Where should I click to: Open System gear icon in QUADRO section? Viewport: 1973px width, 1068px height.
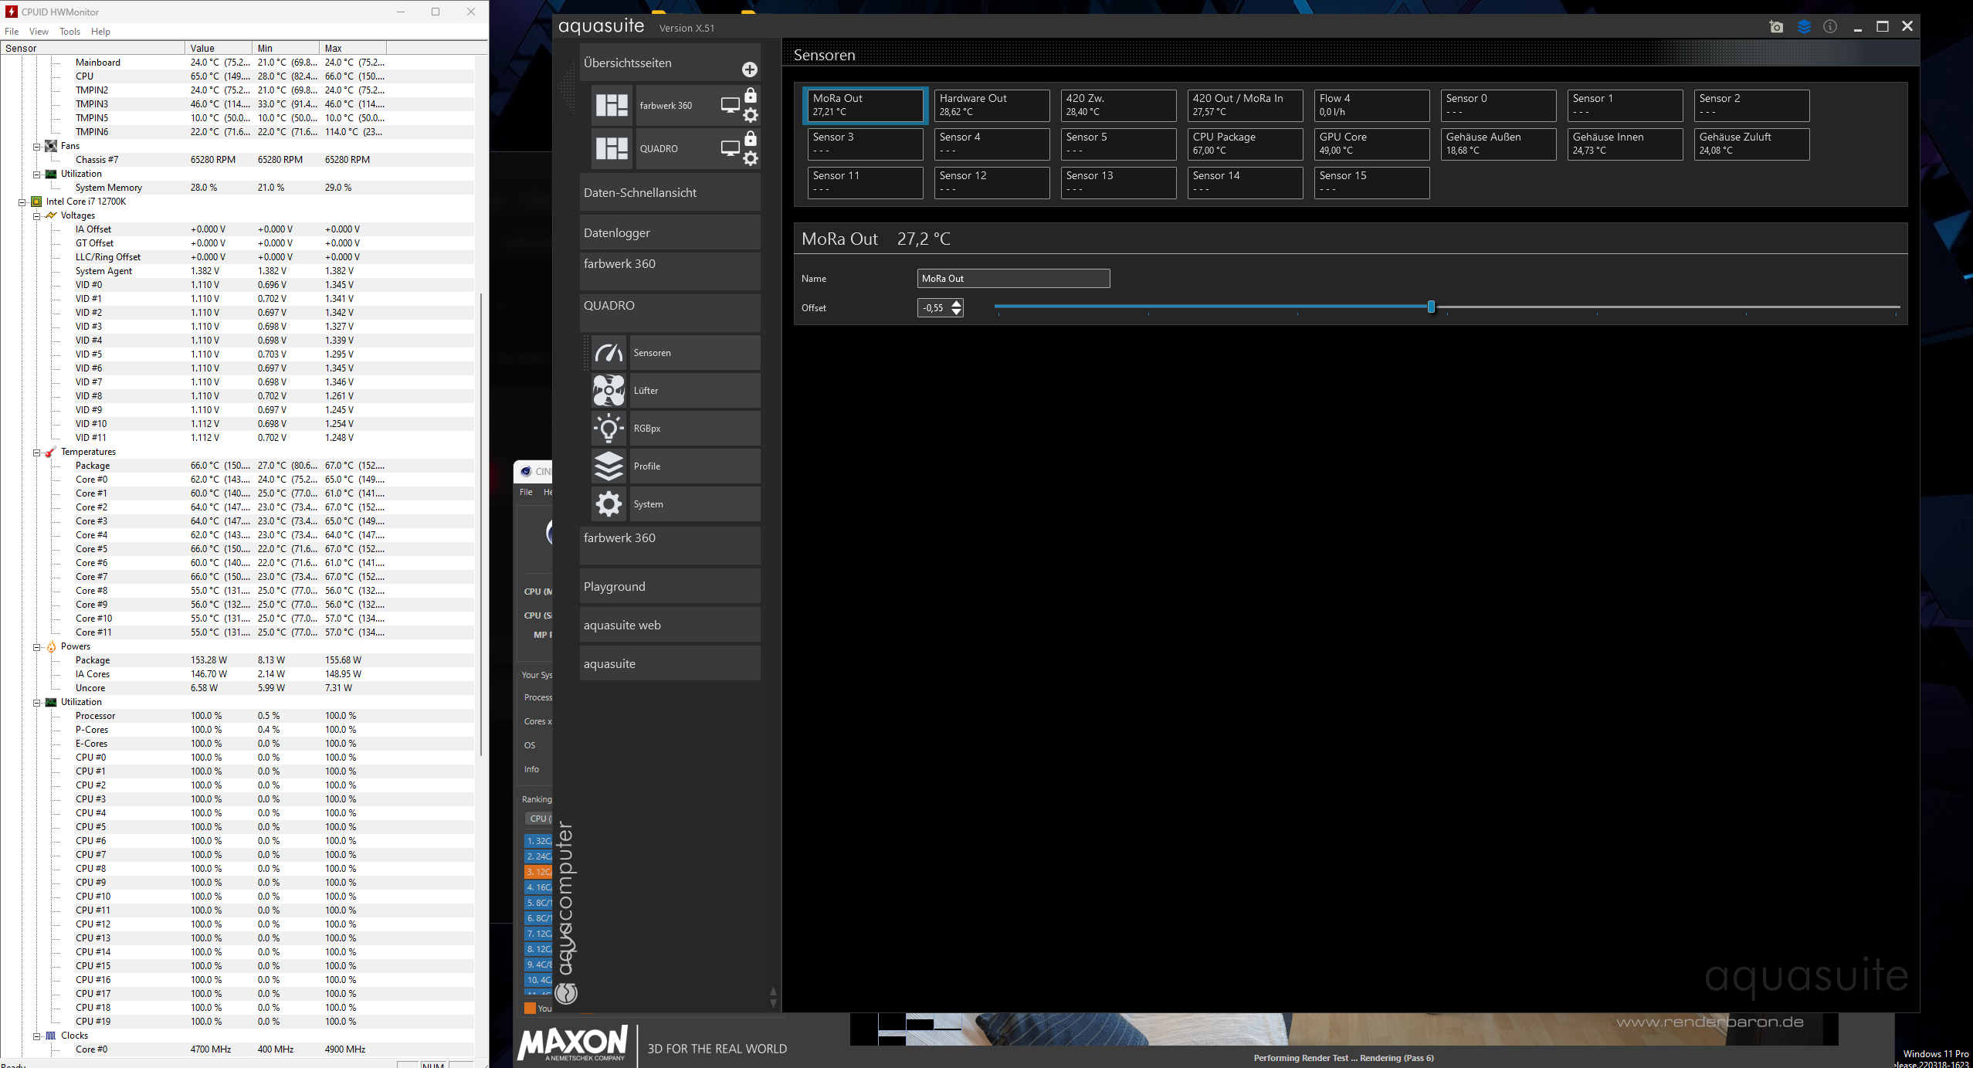(x=609, y=504)
